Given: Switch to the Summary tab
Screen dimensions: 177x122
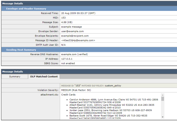Looking at the screenshot, I should tap(14, 77).
